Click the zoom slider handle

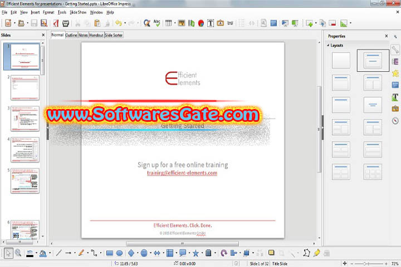365,264
